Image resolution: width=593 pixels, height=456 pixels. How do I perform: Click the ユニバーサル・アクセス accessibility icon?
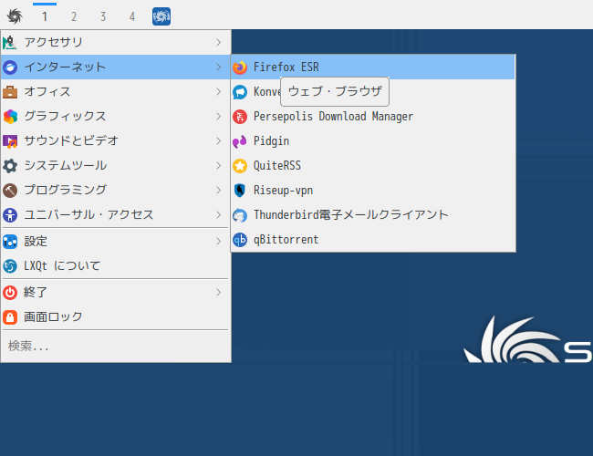pyautogui.click(x=10, y=214)
